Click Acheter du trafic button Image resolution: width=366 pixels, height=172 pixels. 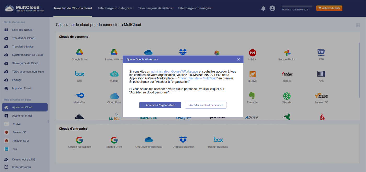point(329,8)
